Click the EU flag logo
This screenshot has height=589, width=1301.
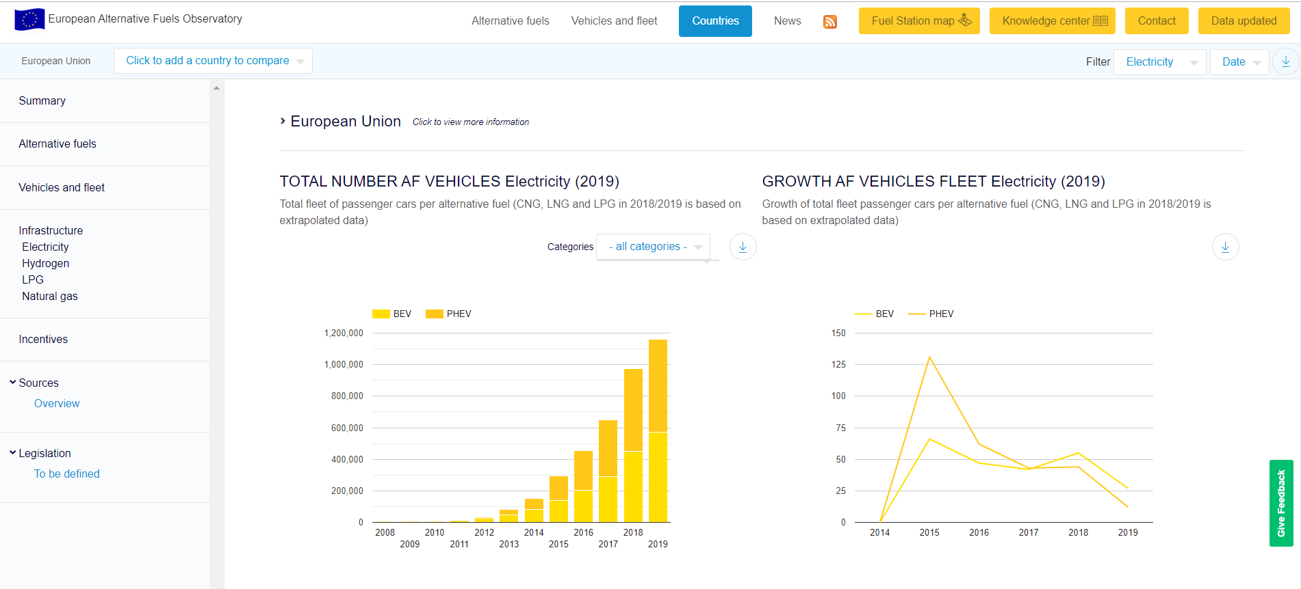tap(29, 19)
